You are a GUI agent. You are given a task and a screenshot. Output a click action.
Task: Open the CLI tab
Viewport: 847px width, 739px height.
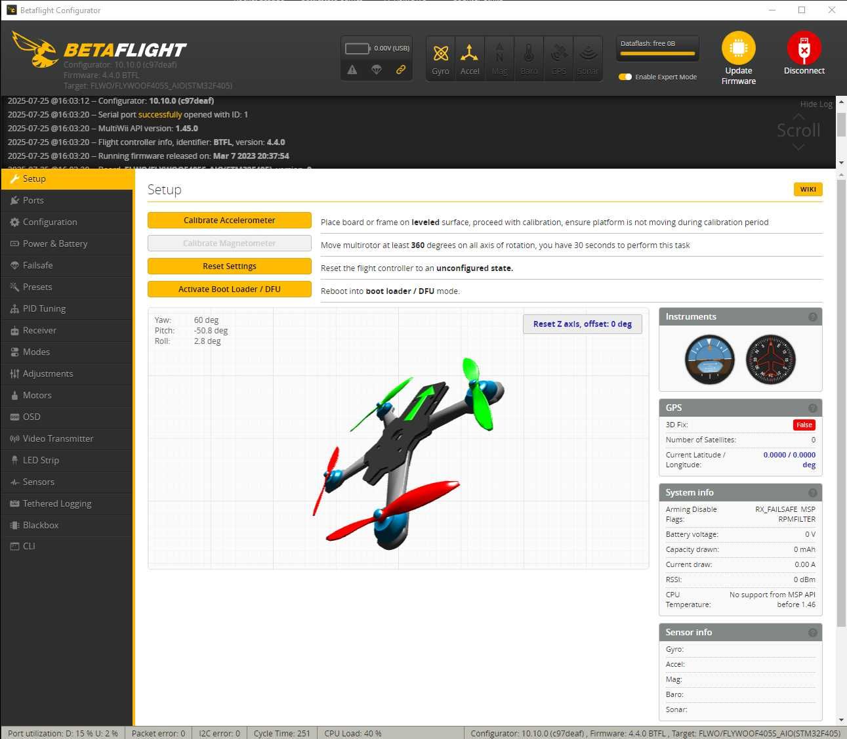(x=67, y=546)
